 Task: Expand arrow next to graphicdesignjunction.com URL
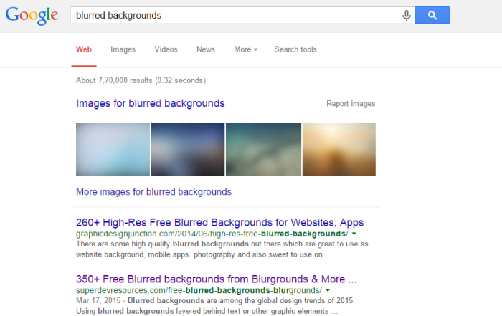[x=354, y=234]
